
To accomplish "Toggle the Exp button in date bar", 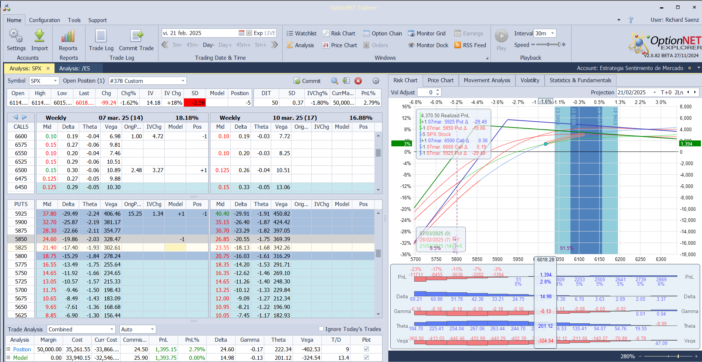I will 258,33.
